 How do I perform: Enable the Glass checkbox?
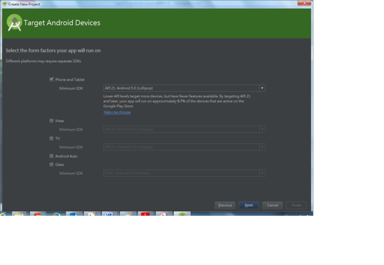click(x=51, y=164)
